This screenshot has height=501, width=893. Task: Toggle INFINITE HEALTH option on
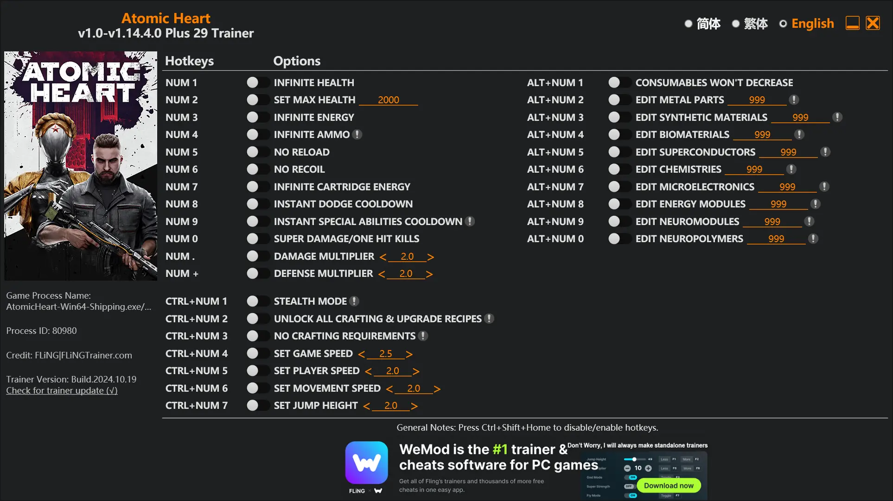[x=256, y=82]
